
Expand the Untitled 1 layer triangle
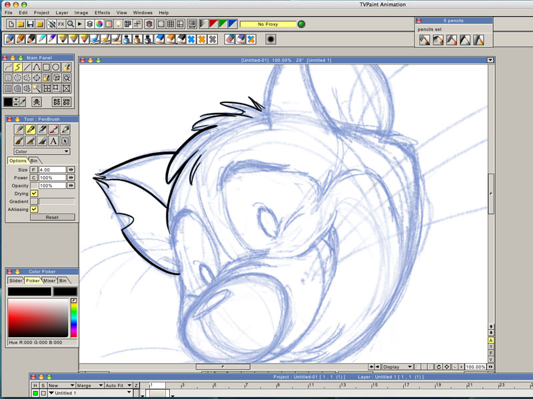(x=51, y=393)
